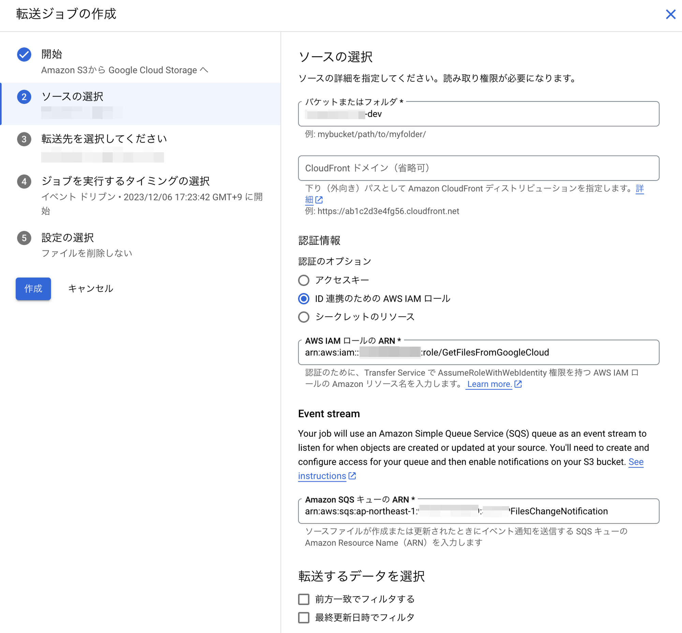Select the アクセスキー radio option
Image resolution: width=682 pixels, height=633 pixels.
click(303, 280)
